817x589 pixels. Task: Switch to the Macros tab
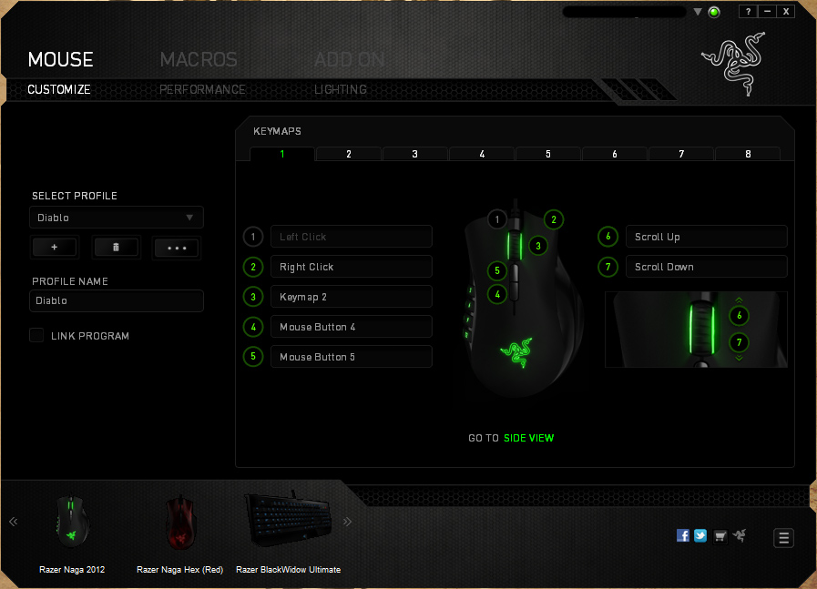199,60
